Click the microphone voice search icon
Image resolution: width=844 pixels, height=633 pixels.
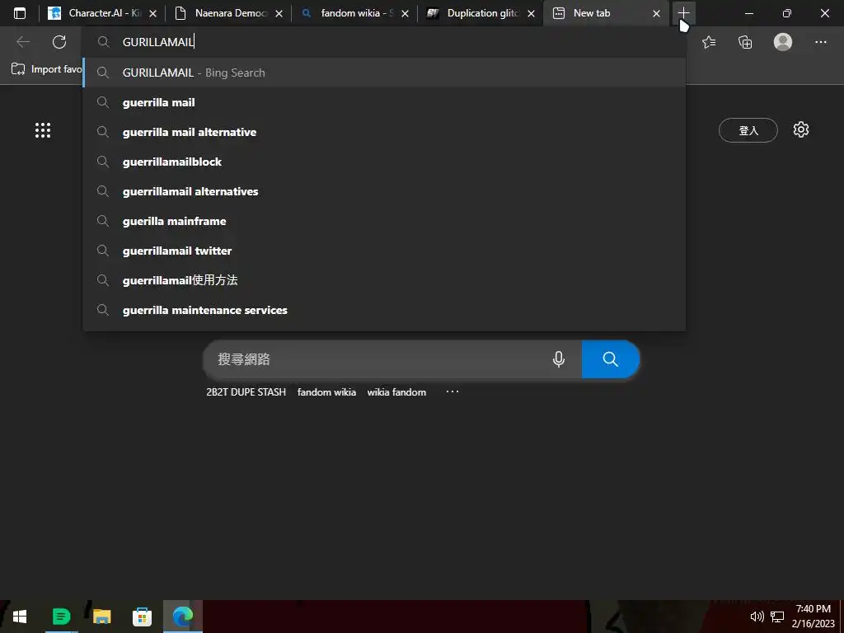(x=559, y=359)
